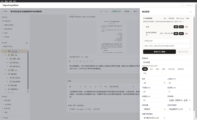197x120 pixels.
Task: Click the subscript icon in 段落 toolbar
Action: point(90,87)
